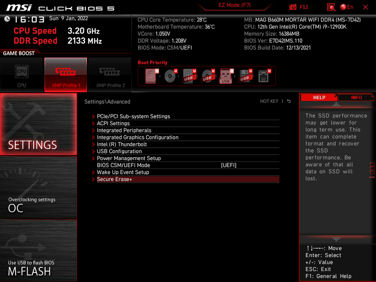Select the network boot device icon

point(264,76)
